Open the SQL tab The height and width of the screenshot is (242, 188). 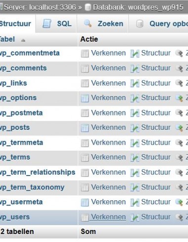click(x=57, y=24)
